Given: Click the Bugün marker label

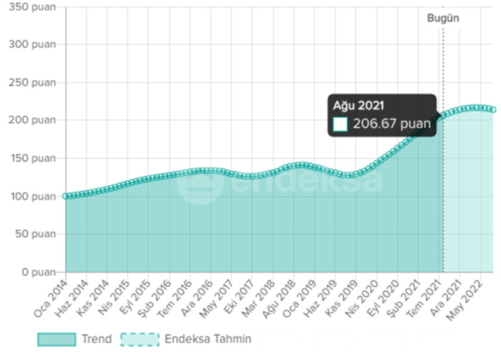Looking at the screenshot, I should pyautogui.click(x=443, y=18).
